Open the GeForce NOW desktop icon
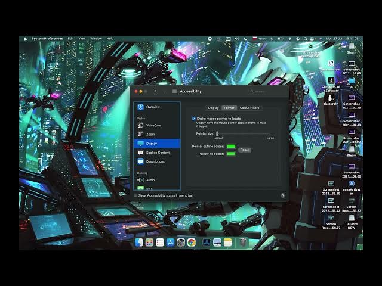The height and width of the screenshot is (286, 382). pyautogui.click(x=352, y=222)
